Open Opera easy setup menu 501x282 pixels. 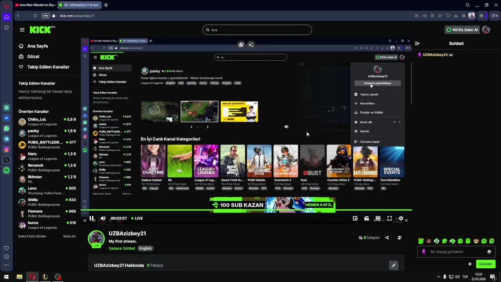pyautogui.click(x=464, y=16)
